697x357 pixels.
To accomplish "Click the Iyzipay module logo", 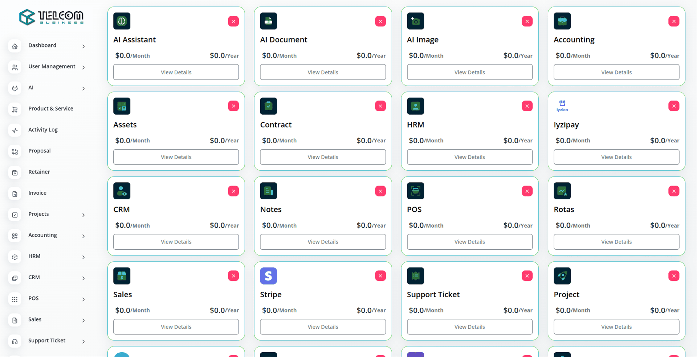I will [562, 106].
